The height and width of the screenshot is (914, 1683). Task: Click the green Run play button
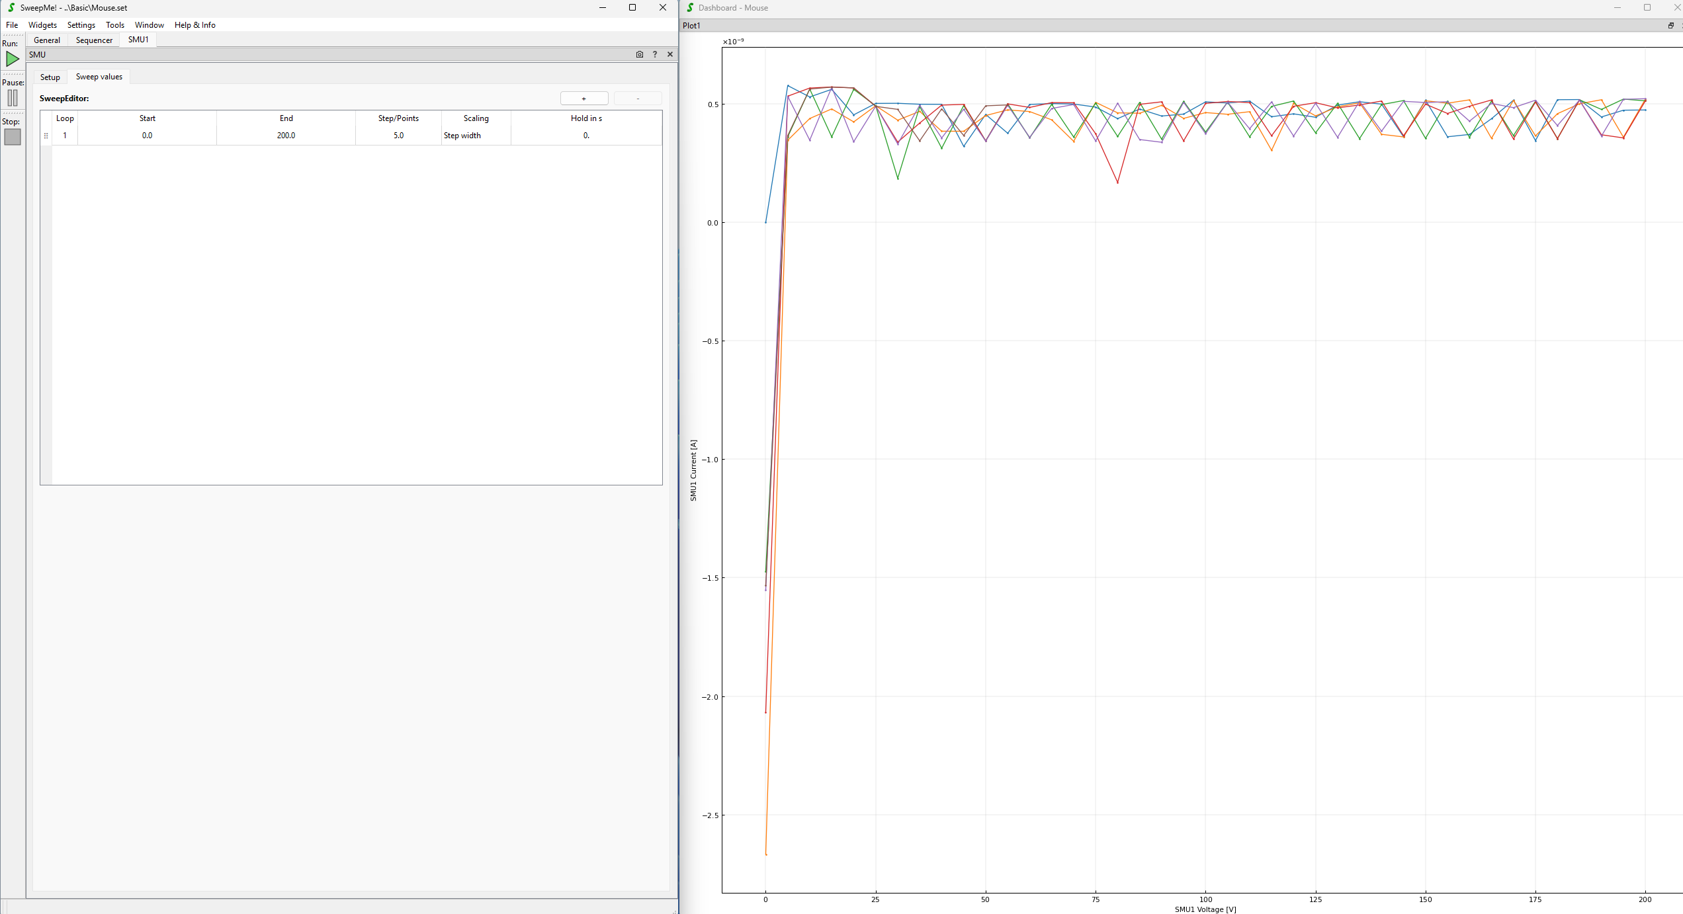coord(13,60)
